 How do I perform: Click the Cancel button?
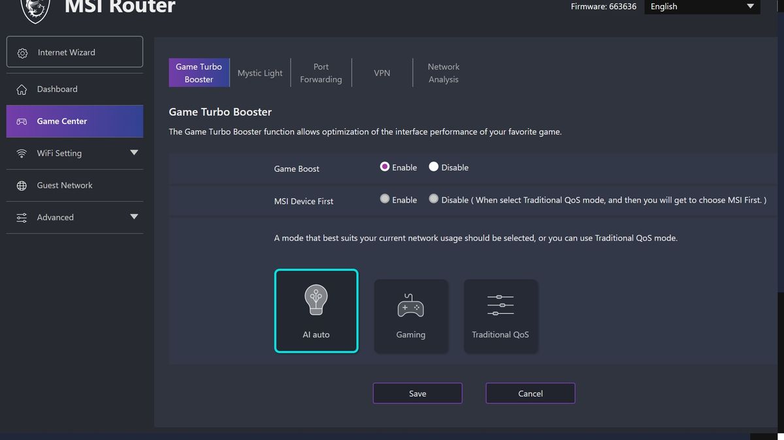(531, 393)
